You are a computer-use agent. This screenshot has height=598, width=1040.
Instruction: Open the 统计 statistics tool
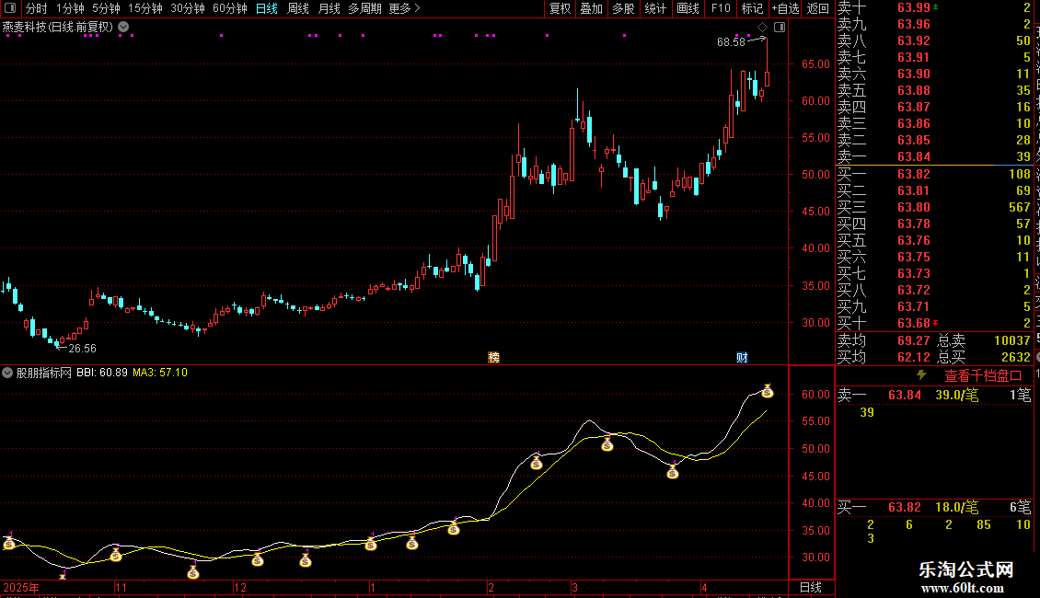(x=655, y=8)
